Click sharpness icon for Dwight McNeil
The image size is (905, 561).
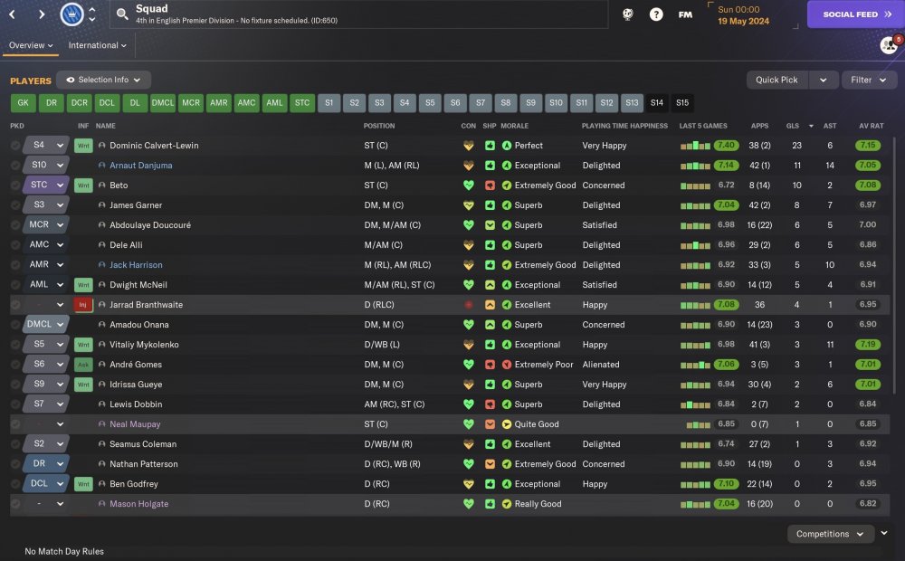pos(490,284)
